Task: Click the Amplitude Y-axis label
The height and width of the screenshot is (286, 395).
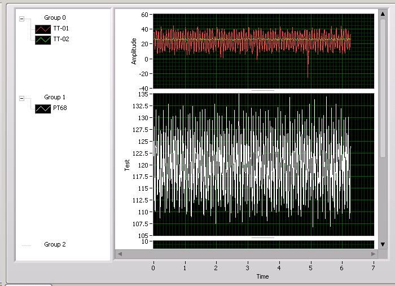Action: [134, 51]
